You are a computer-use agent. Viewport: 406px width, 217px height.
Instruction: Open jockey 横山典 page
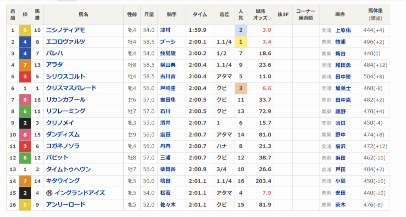[x=168, y=65]
